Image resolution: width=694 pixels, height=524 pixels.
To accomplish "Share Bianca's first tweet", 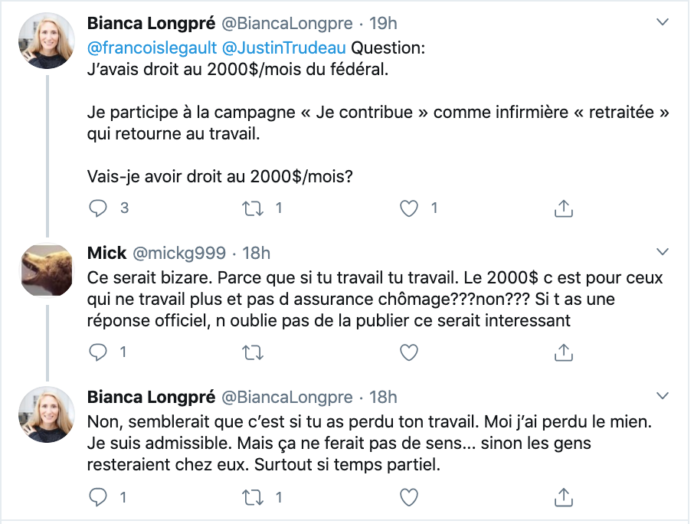I will (564, 208).
